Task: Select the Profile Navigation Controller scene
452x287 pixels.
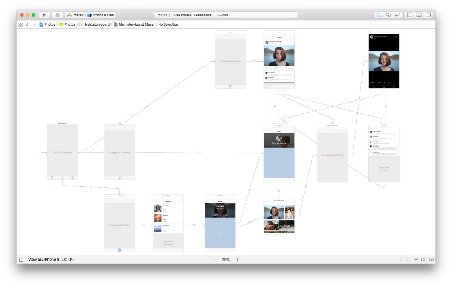Action: (x=119, y=151)
